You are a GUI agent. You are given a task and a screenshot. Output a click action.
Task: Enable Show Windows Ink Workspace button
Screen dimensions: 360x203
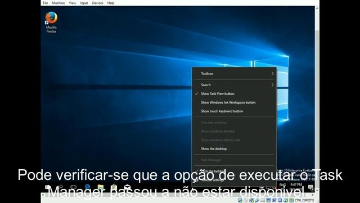pyautogui.click(x=234, y=103)
